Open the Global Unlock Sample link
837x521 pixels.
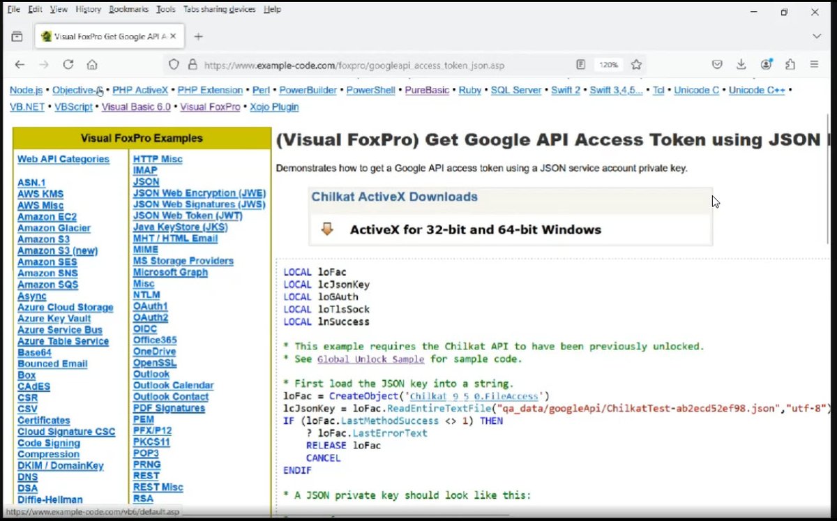point(370,359)
